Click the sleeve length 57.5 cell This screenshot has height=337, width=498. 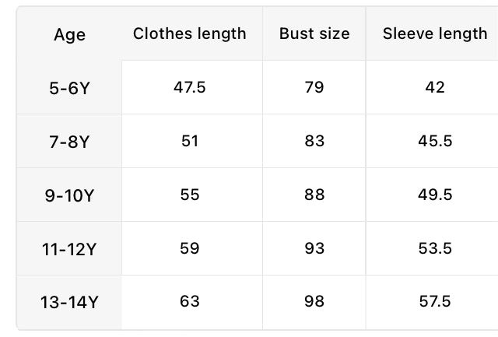point(435,301)
